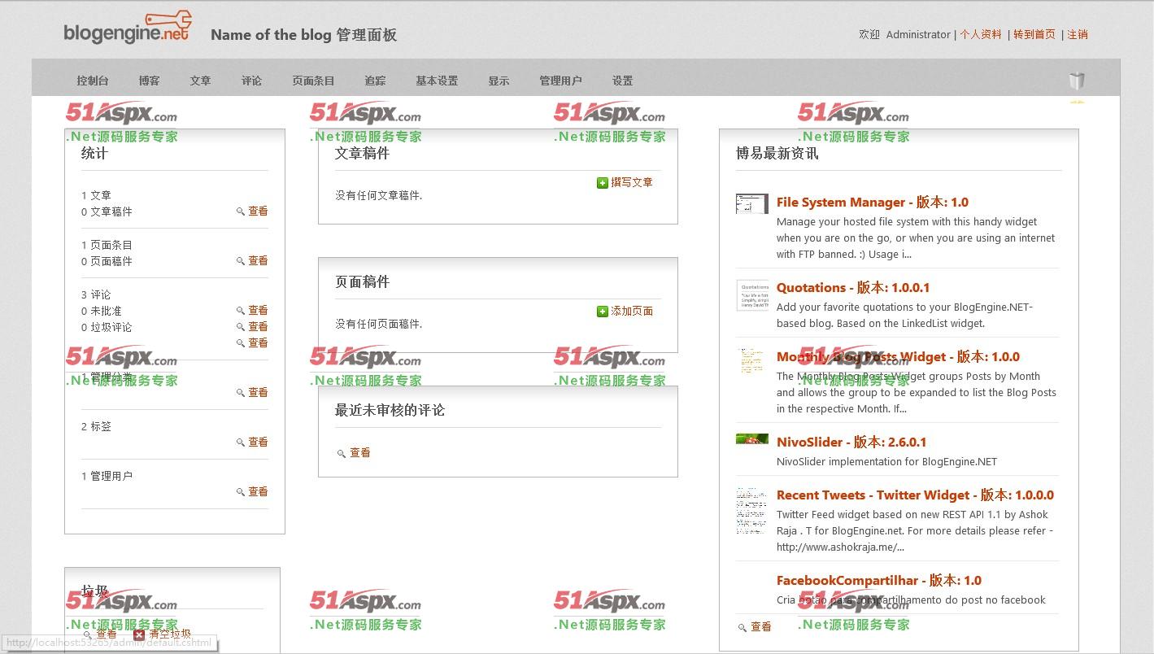
Task: Open the 管理用户 menu tab
Action: coord(560,81)
